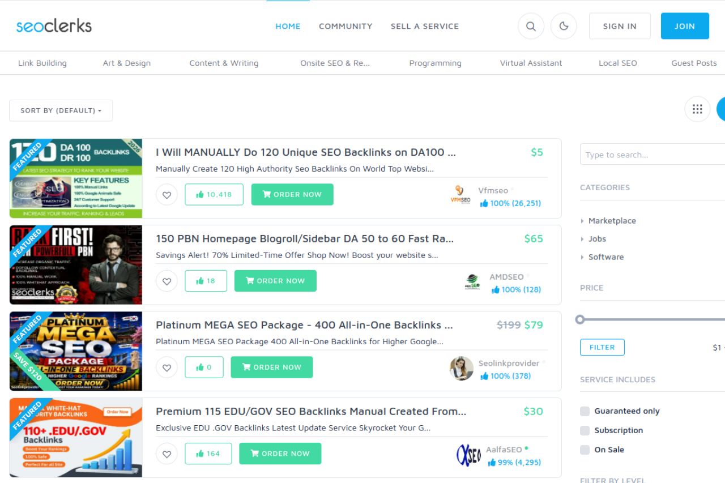Favorite the Premium 115 EDU/GOV Backlinks service

pyautogui.click(x=167, y=454)
